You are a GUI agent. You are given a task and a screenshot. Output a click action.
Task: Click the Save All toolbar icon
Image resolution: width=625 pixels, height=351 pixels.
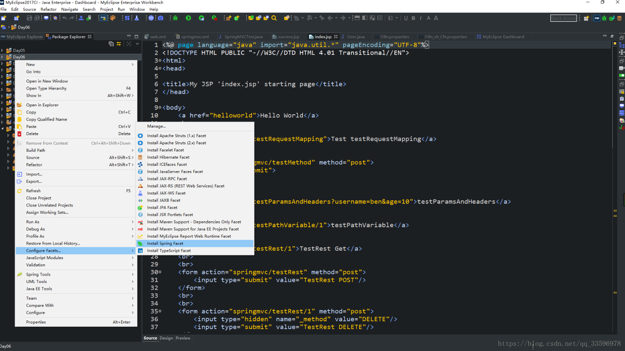(x=37, y=18)
